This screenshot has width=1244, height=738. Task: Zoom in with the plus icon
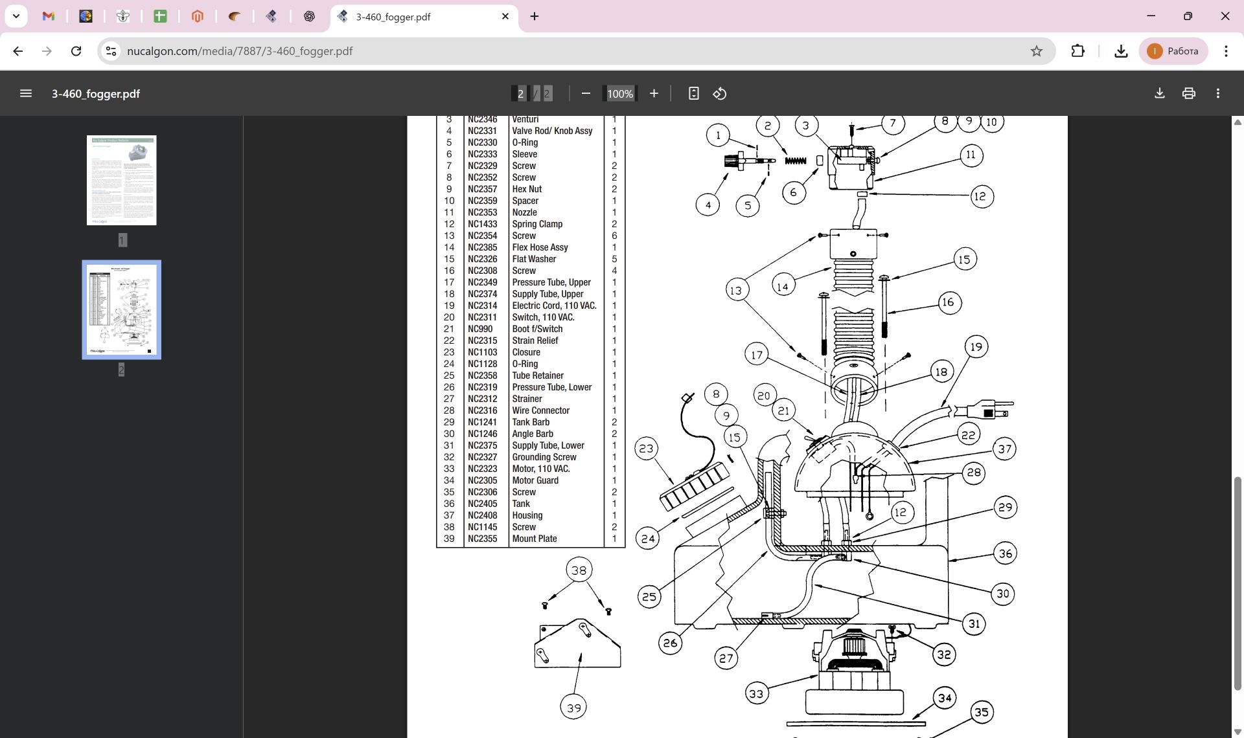pyautogui.click(x=654, y=93)
